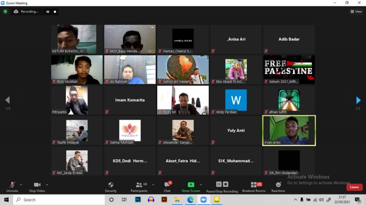Open the Reactions menu
366x205 pixels.
pos(278,185)
